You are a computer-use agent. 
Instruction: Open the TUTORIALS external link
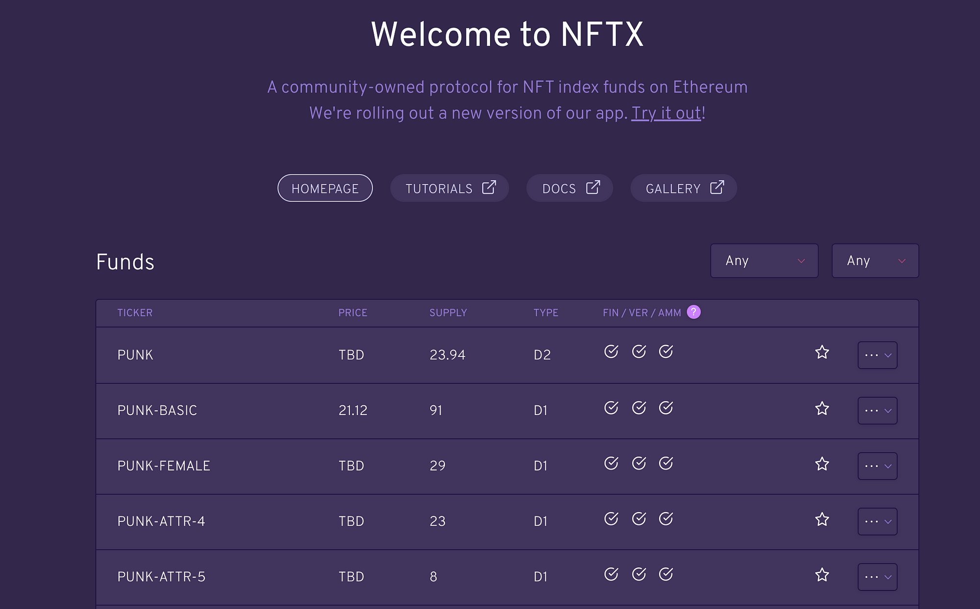(449, 188)
